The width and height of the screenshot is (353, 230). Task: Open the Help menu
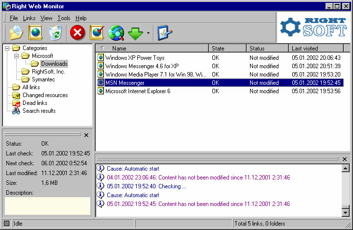tap(81, 18)
